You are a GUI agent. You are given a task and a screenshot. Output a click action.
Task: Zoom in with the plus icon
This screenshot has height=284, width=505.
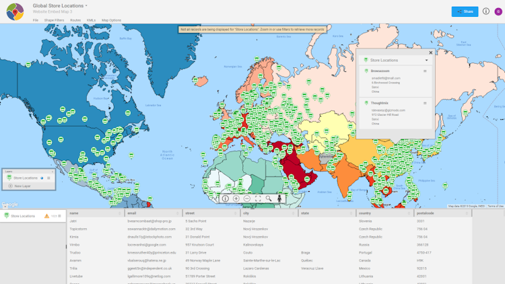pyautogui.click(x=236, y=199)
